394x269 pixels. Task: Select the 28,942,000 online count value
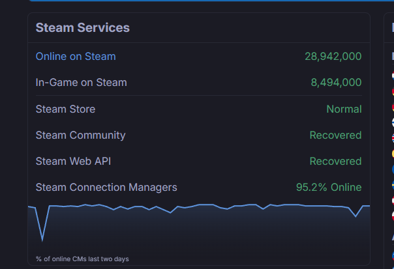(333, 57)
